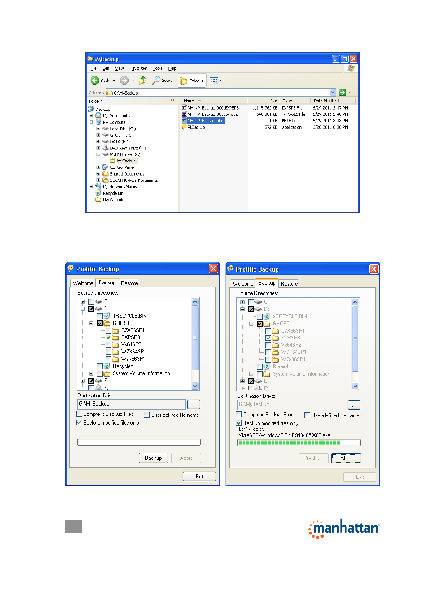Screen dimensions: 432x611
Task: Check C7X86SP1 folder checkbox in left Prolific Backup
Action: point(108,330)
